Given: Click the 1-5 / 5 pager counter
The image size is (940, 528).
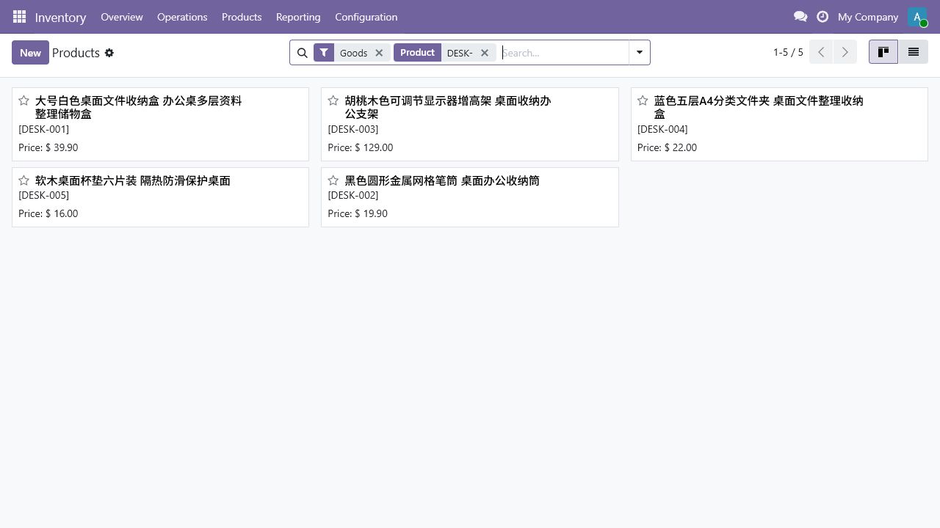Looking at the screenshot, I should point(788,52).
